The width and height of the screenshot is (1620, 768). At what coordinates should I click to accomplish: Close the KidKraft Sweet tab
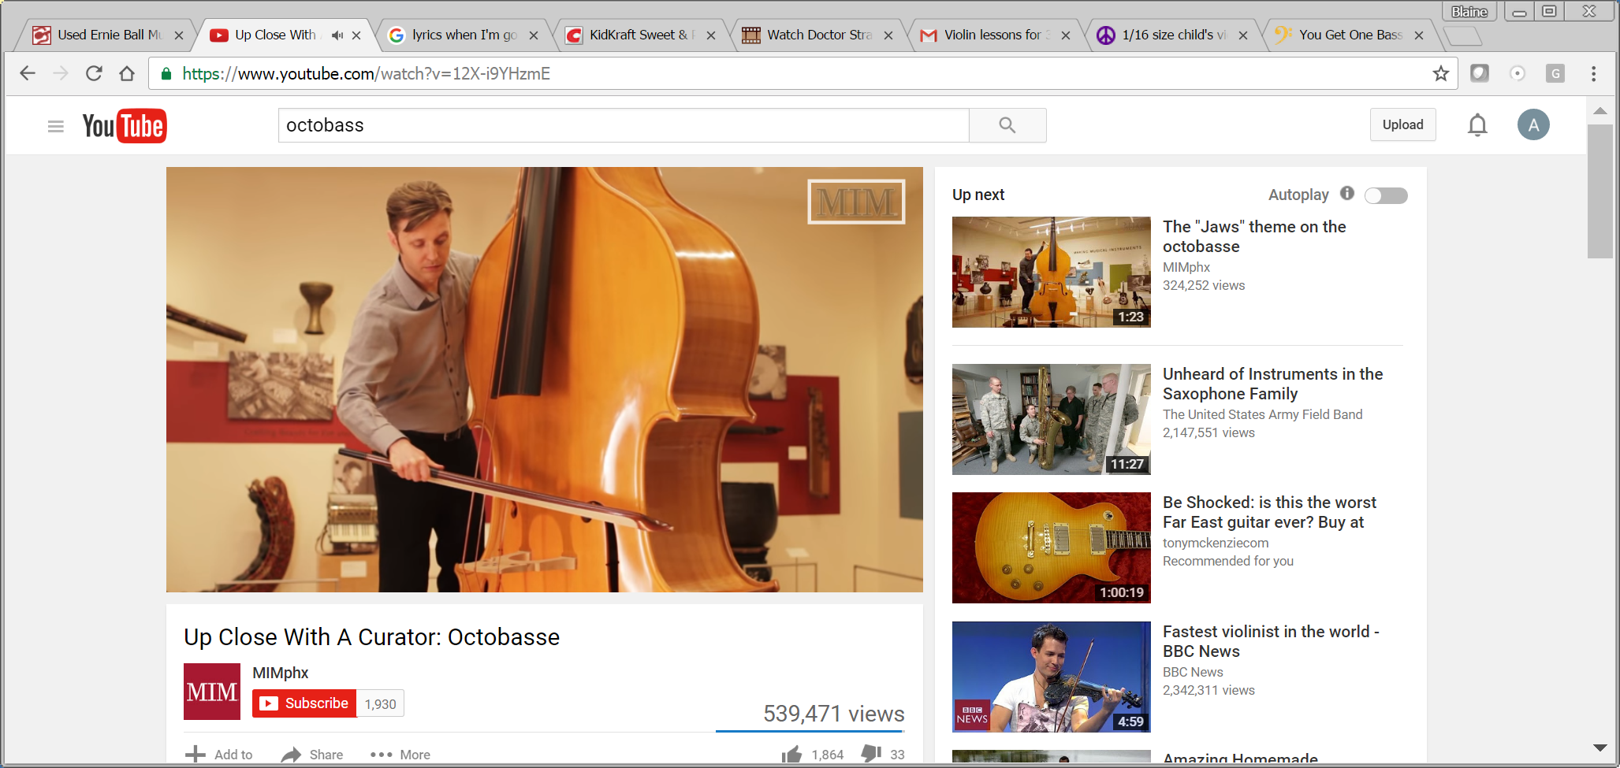pos(711,35)
